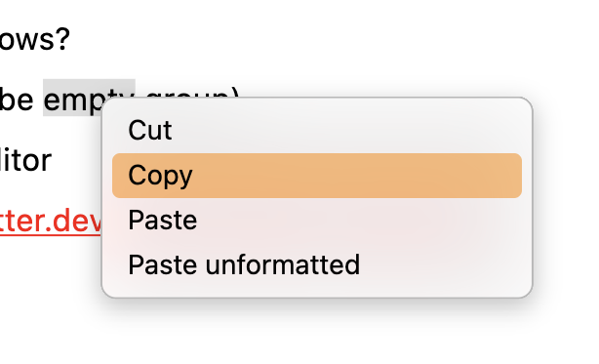Click white space below the red link
The width and height of the screenshot is (599, 364).
50,275
